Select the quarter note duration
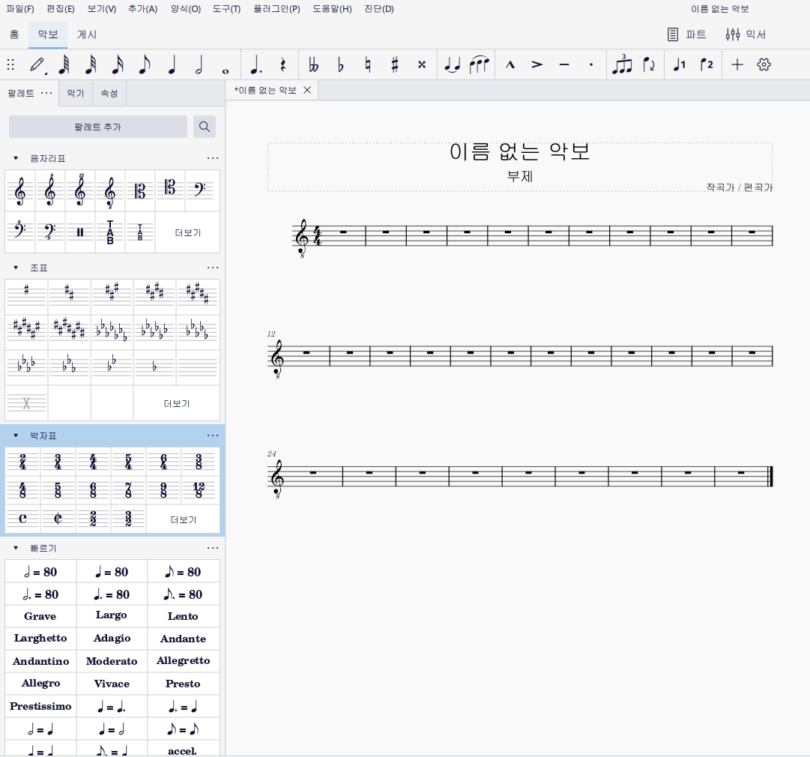 [x=172, y=64]
